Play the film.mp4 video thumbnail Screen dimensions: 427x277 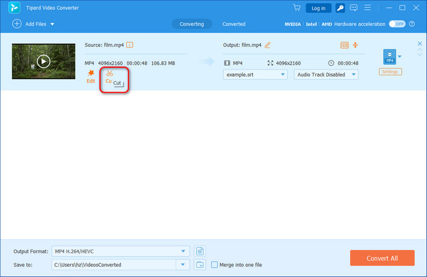pyautogui.click(x=43, y=61)
